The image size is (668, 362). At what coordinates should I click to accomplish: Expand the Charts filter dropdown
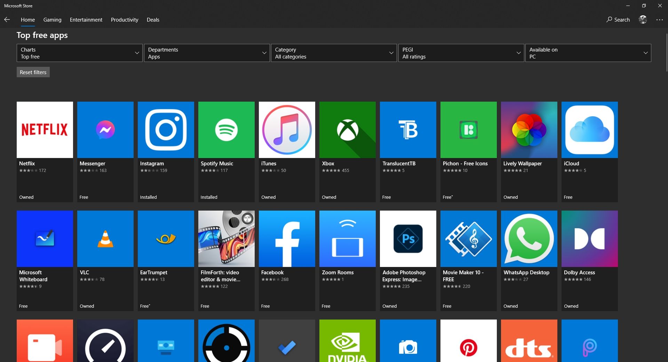tap(79, 53)
